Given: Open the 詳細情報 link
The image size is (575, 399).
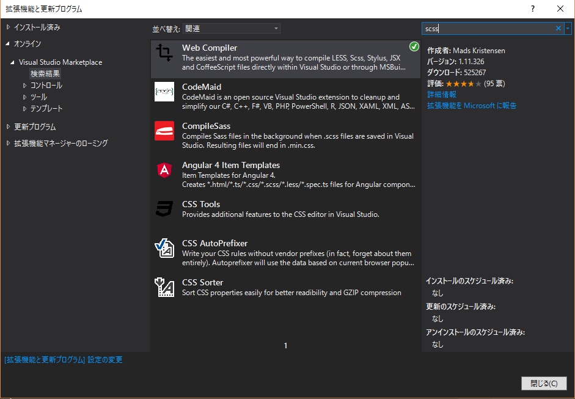Looking at the screenshot, I should click(441, 95).
